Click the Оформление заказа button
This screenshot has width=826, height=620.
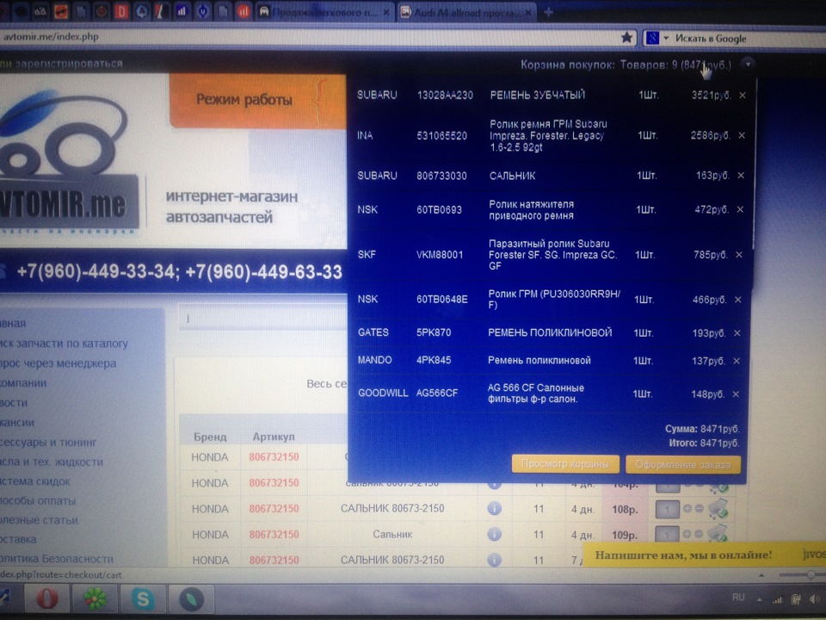682,464
